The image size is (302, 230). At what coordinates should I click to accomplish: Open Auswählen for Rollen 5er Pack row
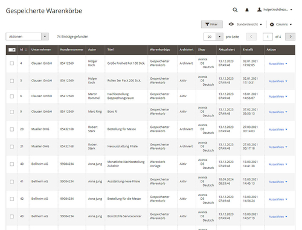(278, 81)
